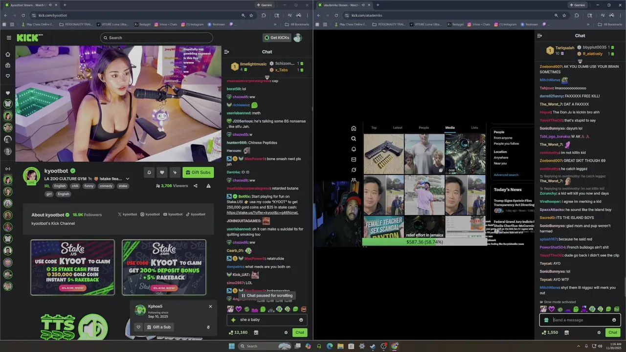Click the 'comedy' tag under kyootbot

pyautogui.click(x=106, y=186)
